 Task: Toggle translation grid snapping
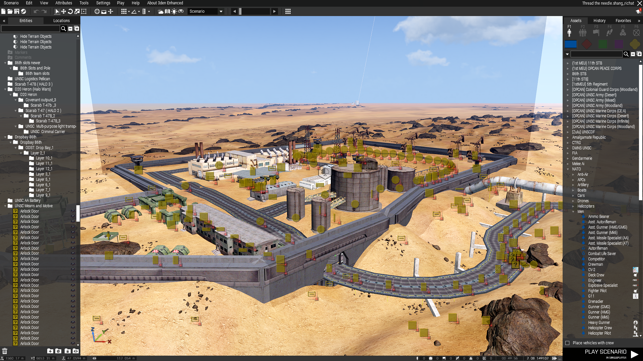pos(124,11)
